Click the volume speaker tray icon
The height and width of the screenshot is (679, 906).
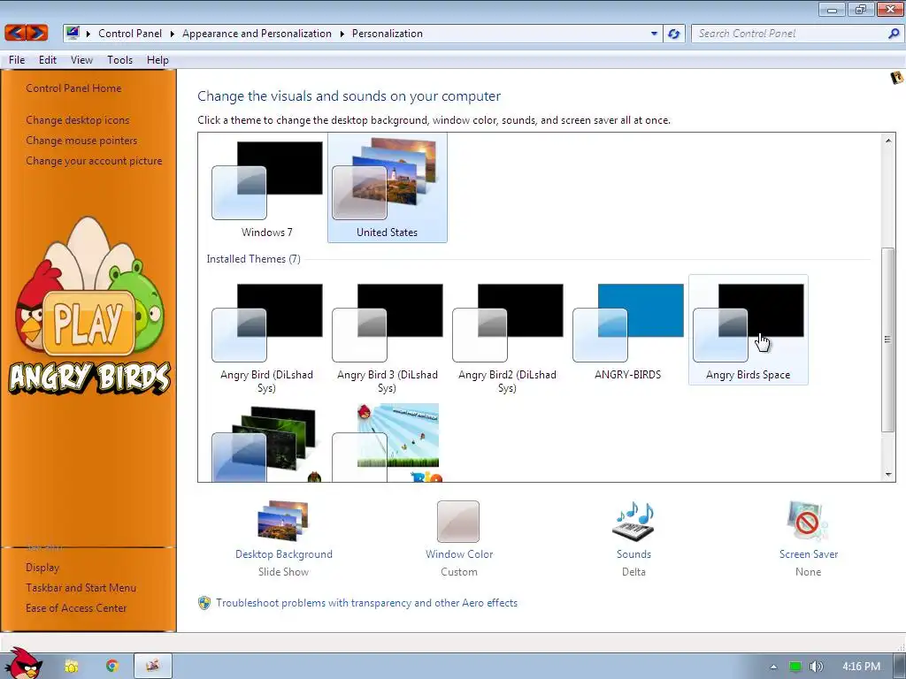816,667
